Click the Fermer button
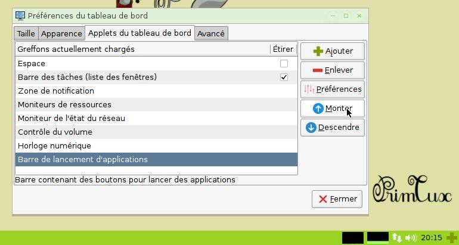459x245 pixels. coord(337,199)
